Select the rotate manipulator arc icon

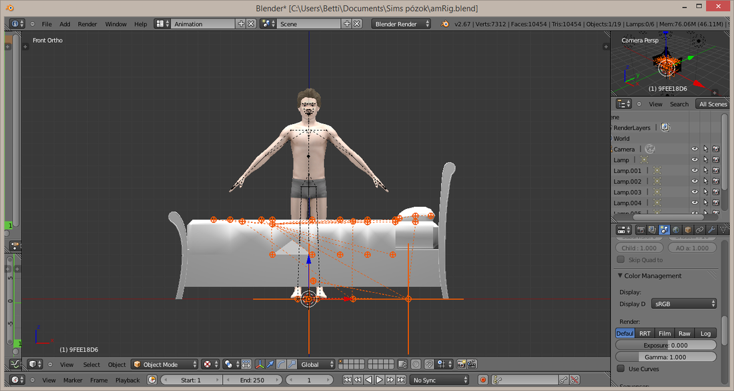click(282, 364)
